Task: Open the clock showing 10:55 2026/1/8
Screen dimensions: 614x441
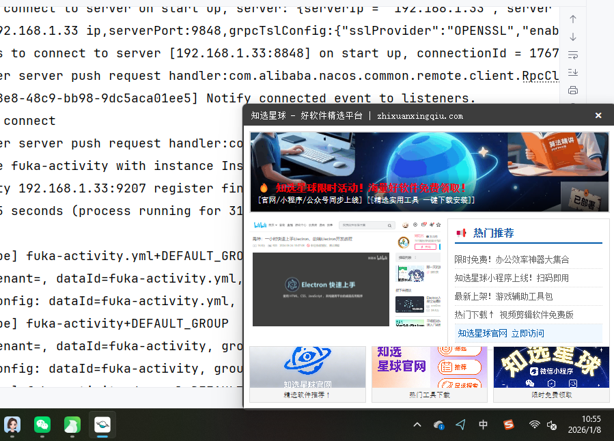Action: tap(585, 425)
